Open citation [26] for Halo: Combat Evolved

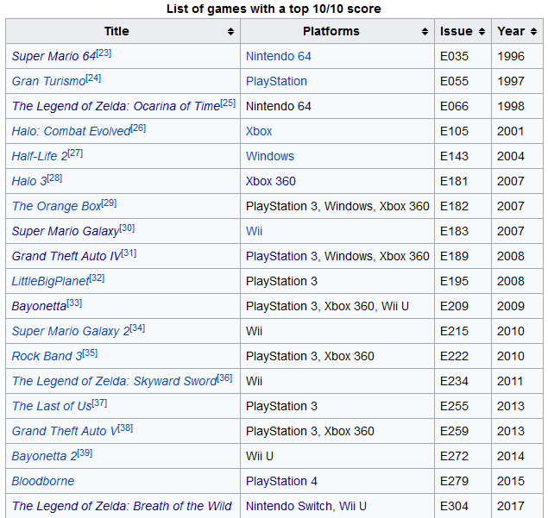click(x=138, y=128)
